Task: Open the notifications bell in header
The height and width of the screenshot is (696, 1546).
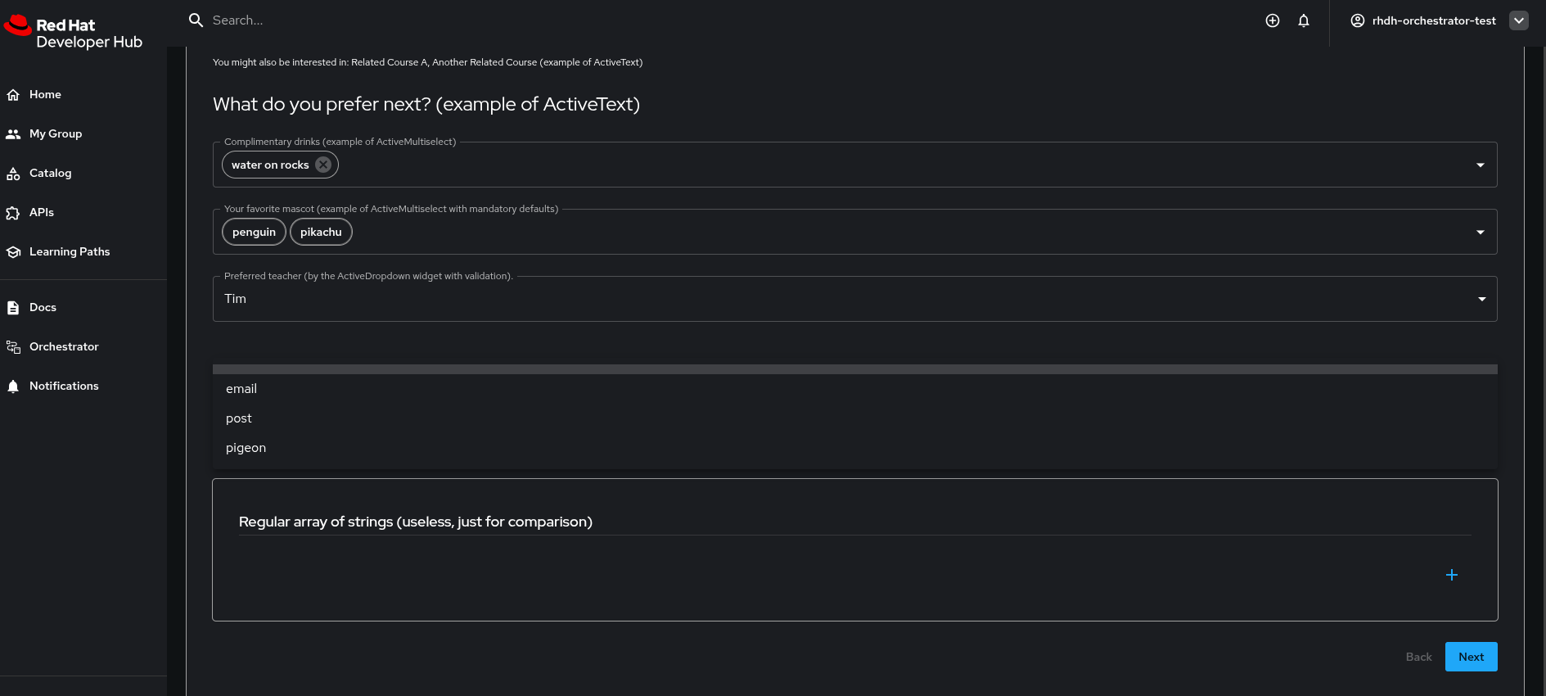Action: 1304,20
